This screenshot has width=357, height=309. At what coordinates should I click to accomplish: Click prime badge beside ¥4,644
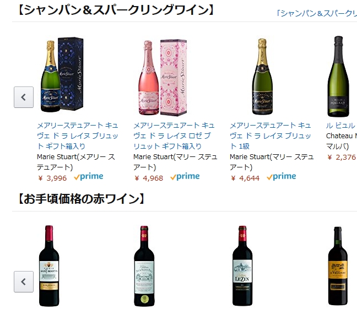pyautogui.click(x=282, y=176)
